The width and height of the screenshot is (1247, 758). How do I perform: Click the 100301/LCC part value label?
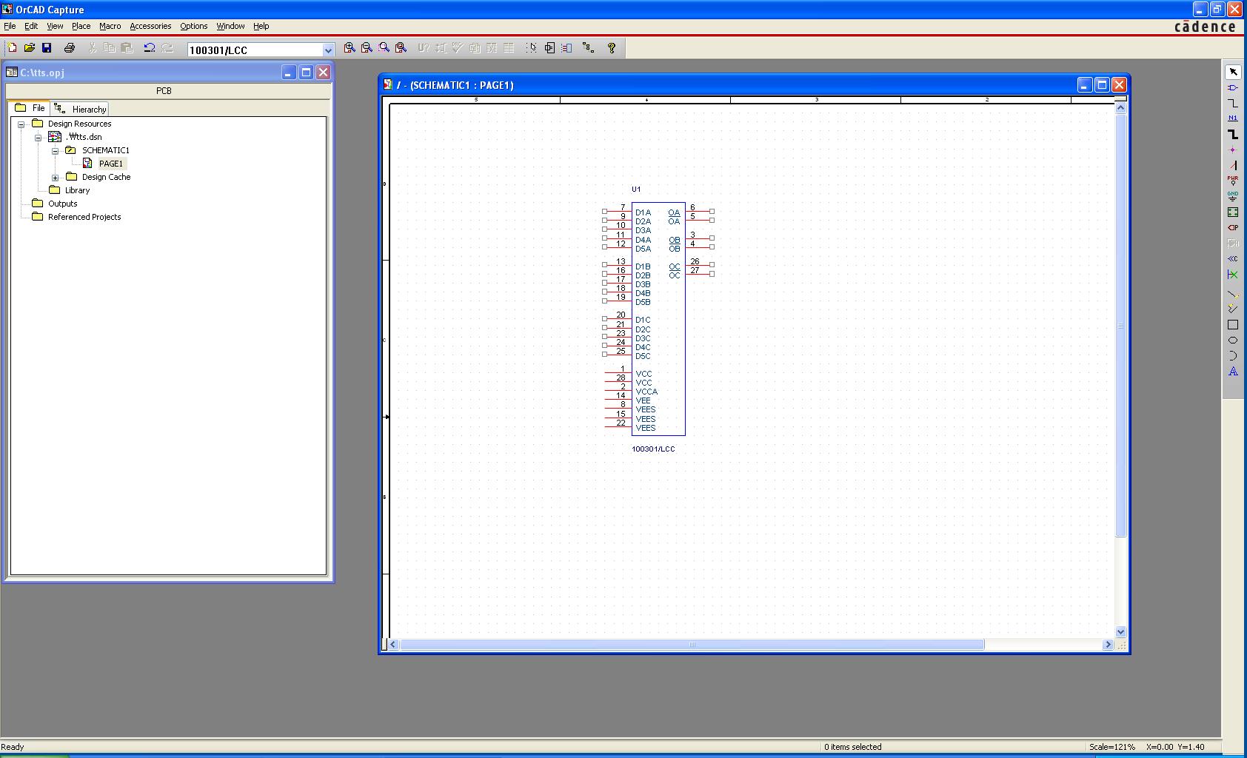(653, 449)
